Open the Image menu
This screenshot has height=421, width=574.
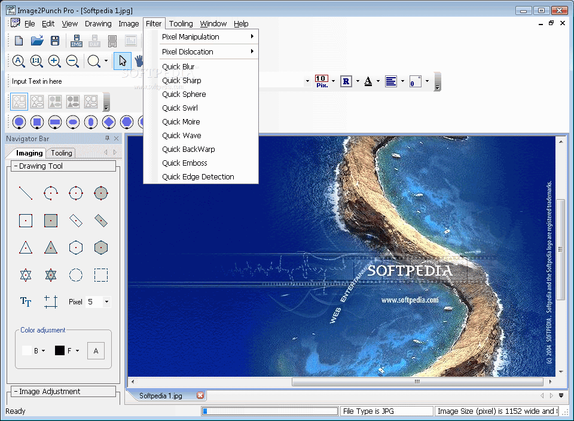129,24
